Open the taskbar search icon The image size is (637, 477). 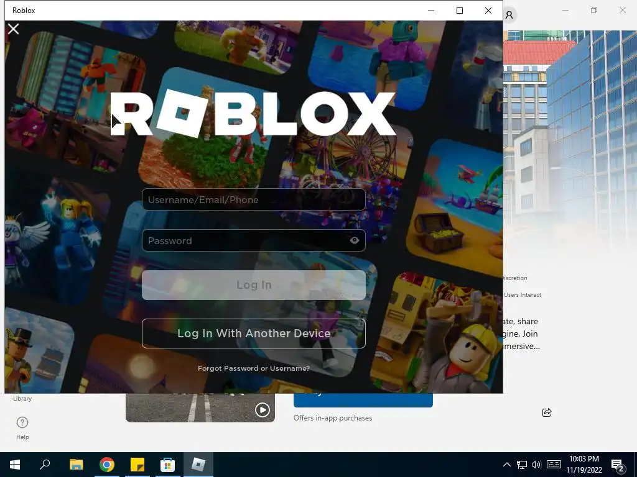[x=45, y=465]
